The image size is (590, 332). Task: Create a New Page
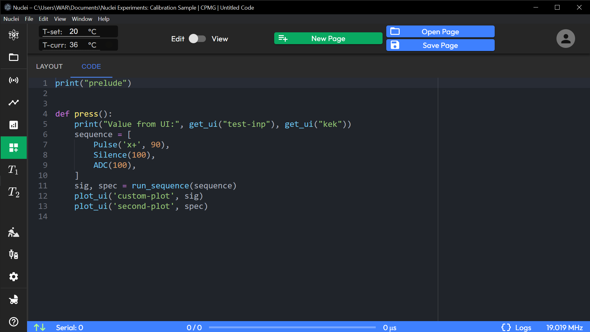328,39
